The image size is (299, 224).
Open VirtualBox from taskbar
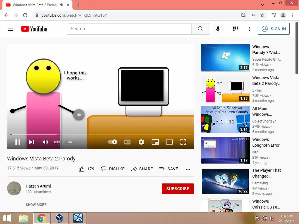pos(60,218)
